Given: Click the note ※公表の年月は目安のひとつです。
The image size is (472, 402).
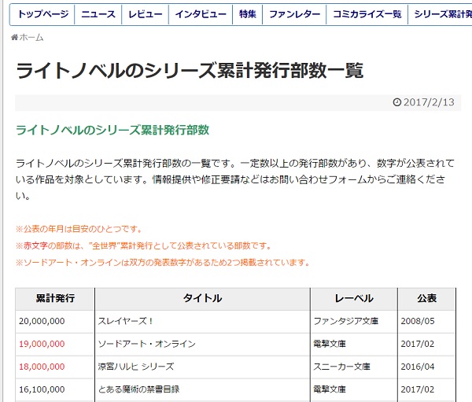Looking at the screenshot, I should (x=79, y=229).
